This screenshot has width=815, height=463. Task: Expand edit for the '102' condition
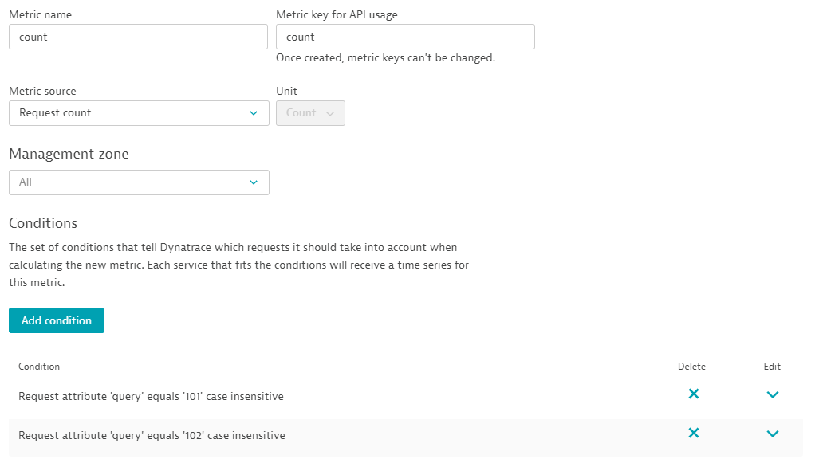point(772,434)
